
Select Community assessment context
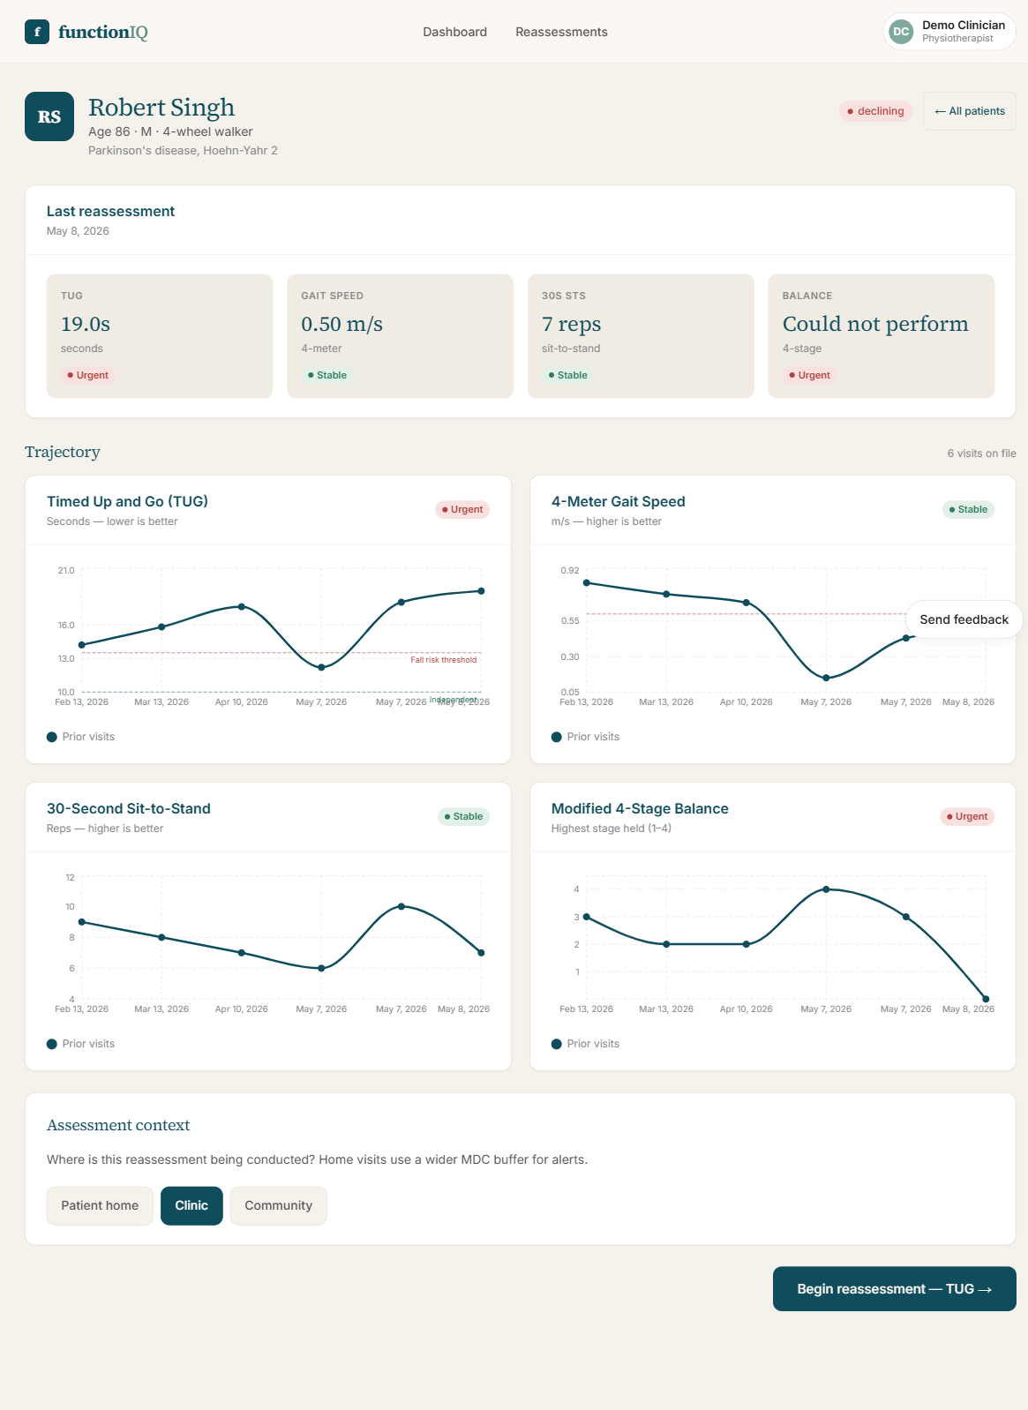click(278, 1205)
